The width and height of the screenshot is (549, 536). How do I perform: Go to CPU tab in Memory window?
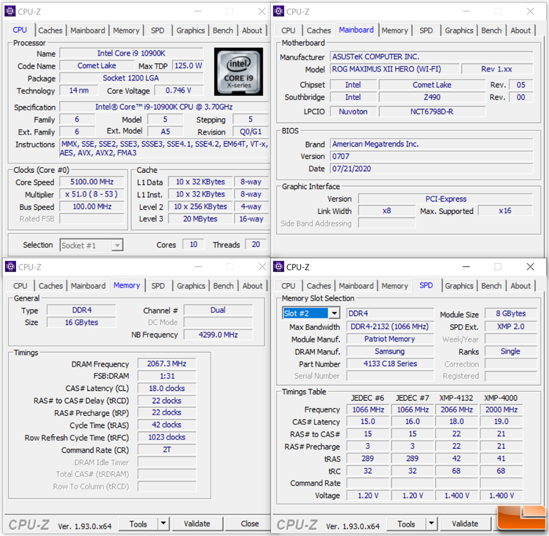(x=20, y=286)
